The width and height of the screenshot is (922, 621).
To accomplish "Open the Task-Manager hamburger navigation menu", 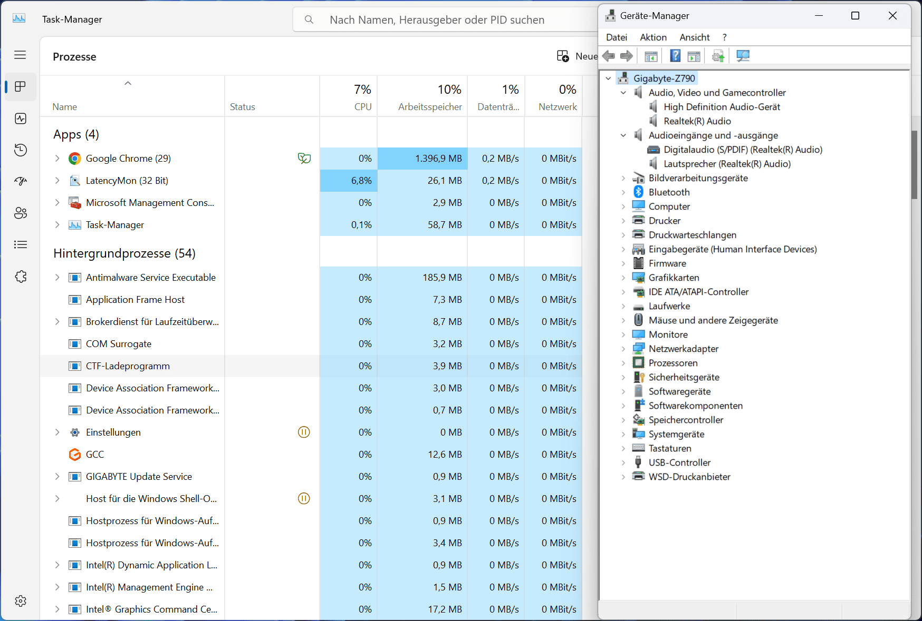I will (x=20, y=55).
